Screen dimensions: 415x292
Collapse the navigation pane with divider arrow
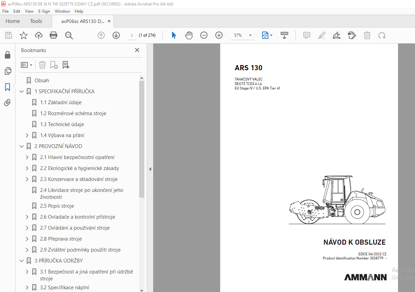[150, 169]
